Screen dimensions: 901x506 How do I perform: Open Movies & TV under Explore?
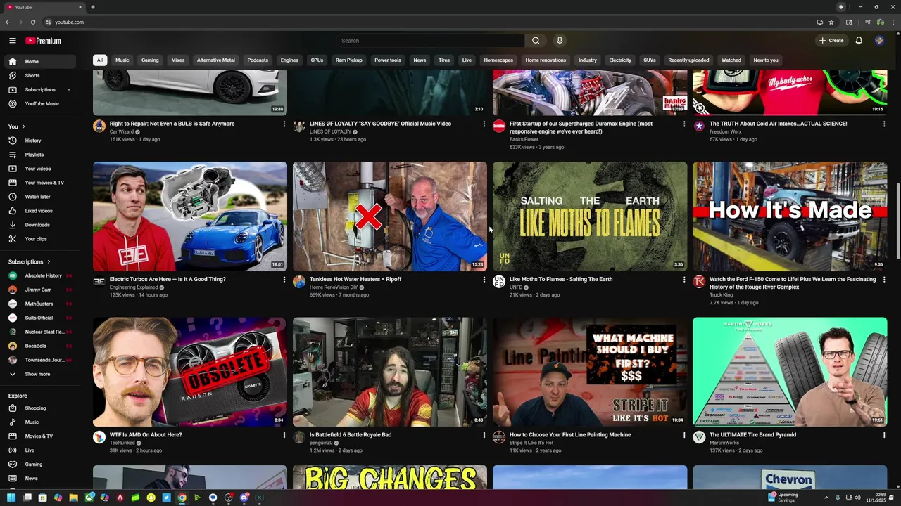point(39,436)
